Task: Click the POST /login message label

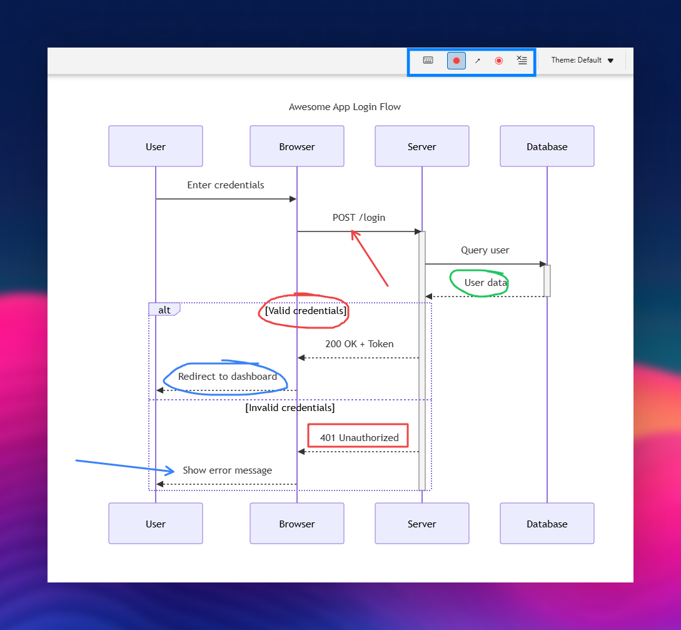Action: (359, 218)
